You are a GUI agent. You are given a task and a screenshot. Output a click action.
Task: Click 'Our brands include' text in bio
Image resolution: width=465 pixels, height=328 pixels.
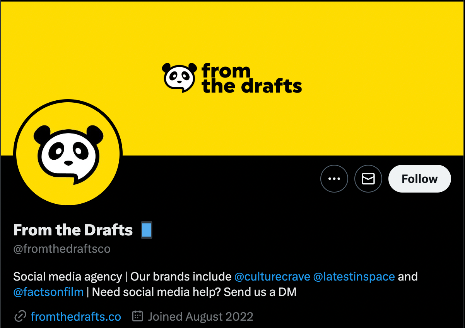click(181, 277)
